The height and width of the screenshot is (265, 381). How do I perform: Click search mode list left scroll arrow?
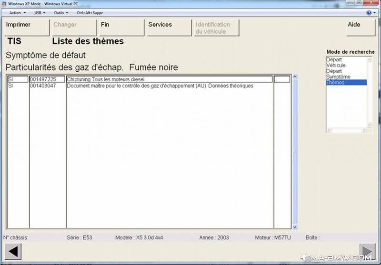point(329,130)
